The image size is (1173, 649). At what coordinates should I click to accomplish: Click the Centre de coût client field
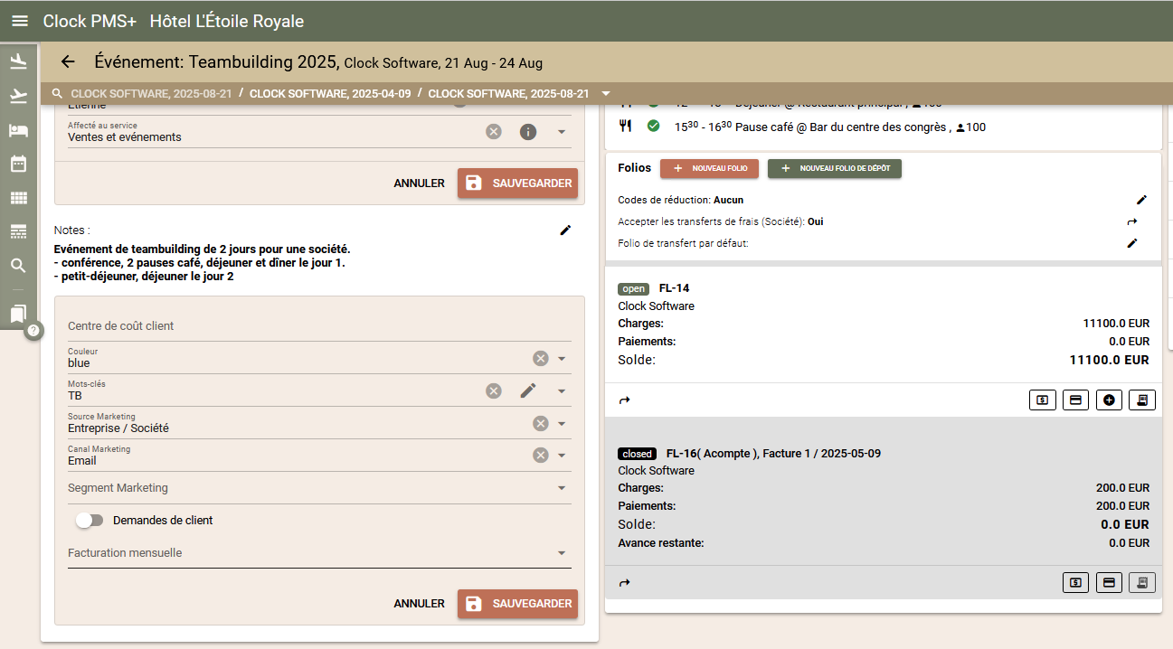(x=319, y=325)
